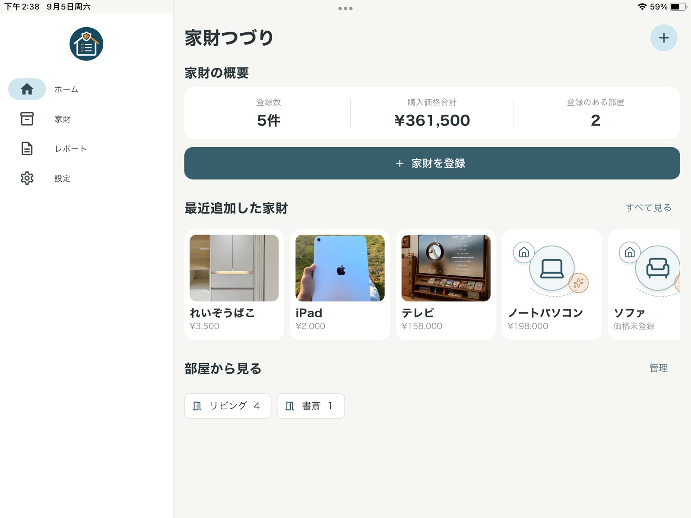Open the 家財 archive box icon
The width and height of the screenshot is (691, 518).
click(27, 119)
